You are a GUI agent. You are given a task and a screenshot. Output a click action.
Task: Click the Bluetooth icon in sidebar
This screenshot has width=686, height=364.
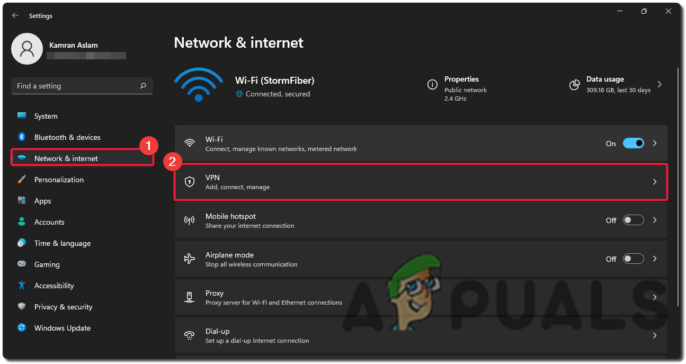(22, 137)
